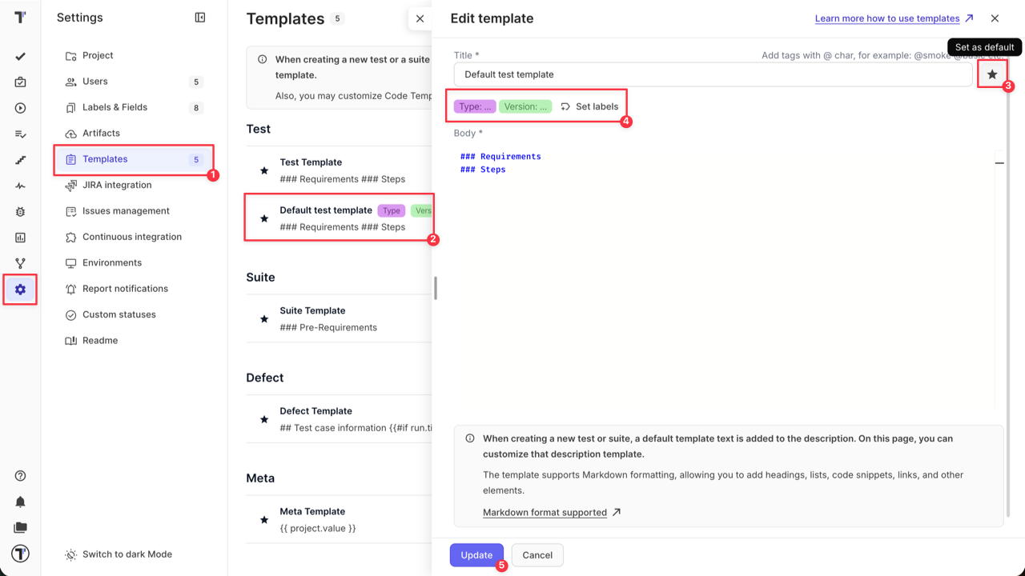This screenshot has width=1025, height=576.
Task: Open Set labels selector
Action: pos(589,106)
